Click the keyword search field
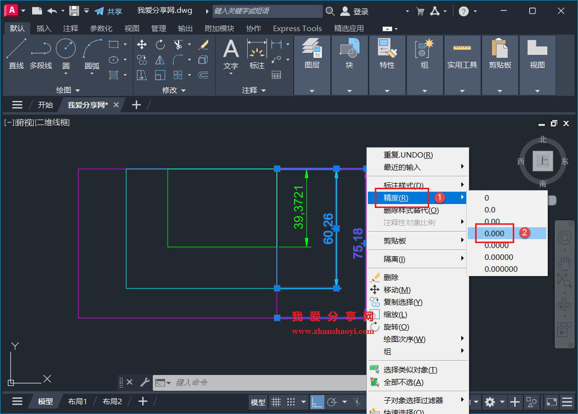This screenshot has height=414, width=578. [x=267, y=11]
